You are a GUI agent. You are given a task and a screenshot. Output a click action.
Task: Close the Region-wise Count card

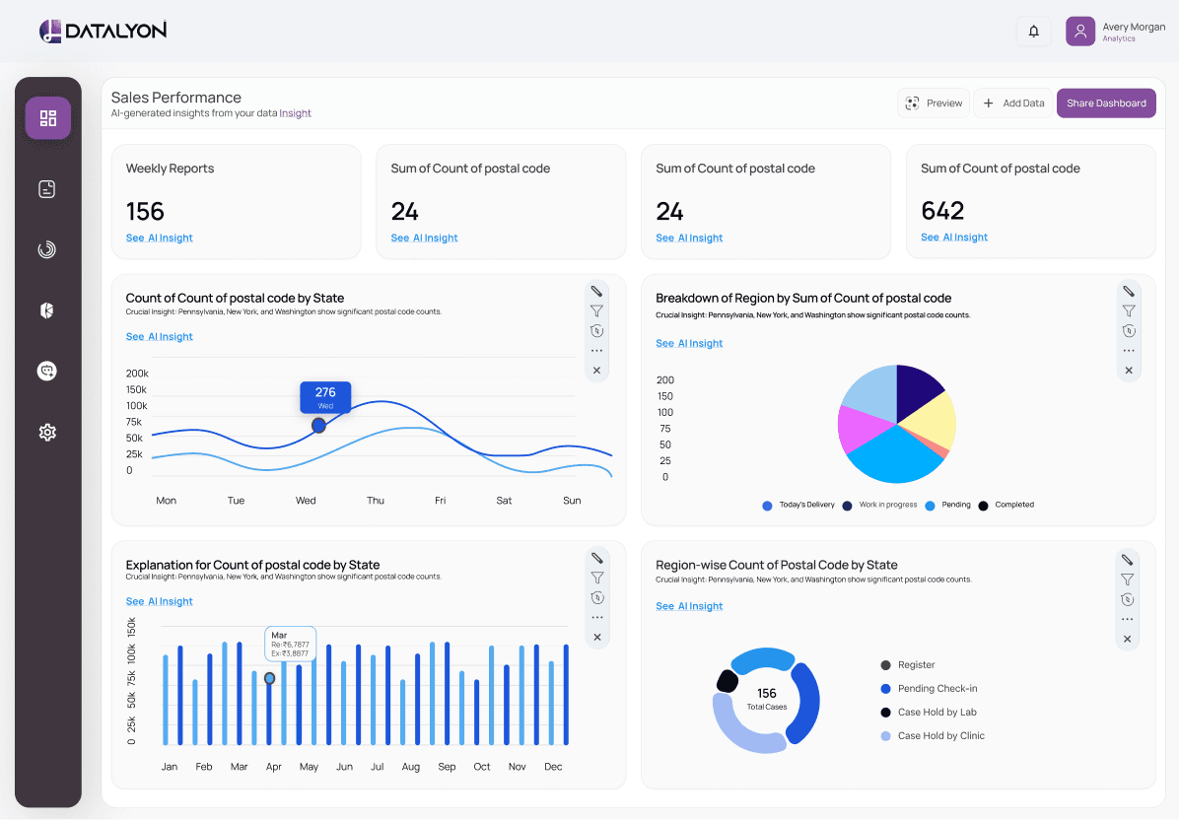(x=1127, y=639)
